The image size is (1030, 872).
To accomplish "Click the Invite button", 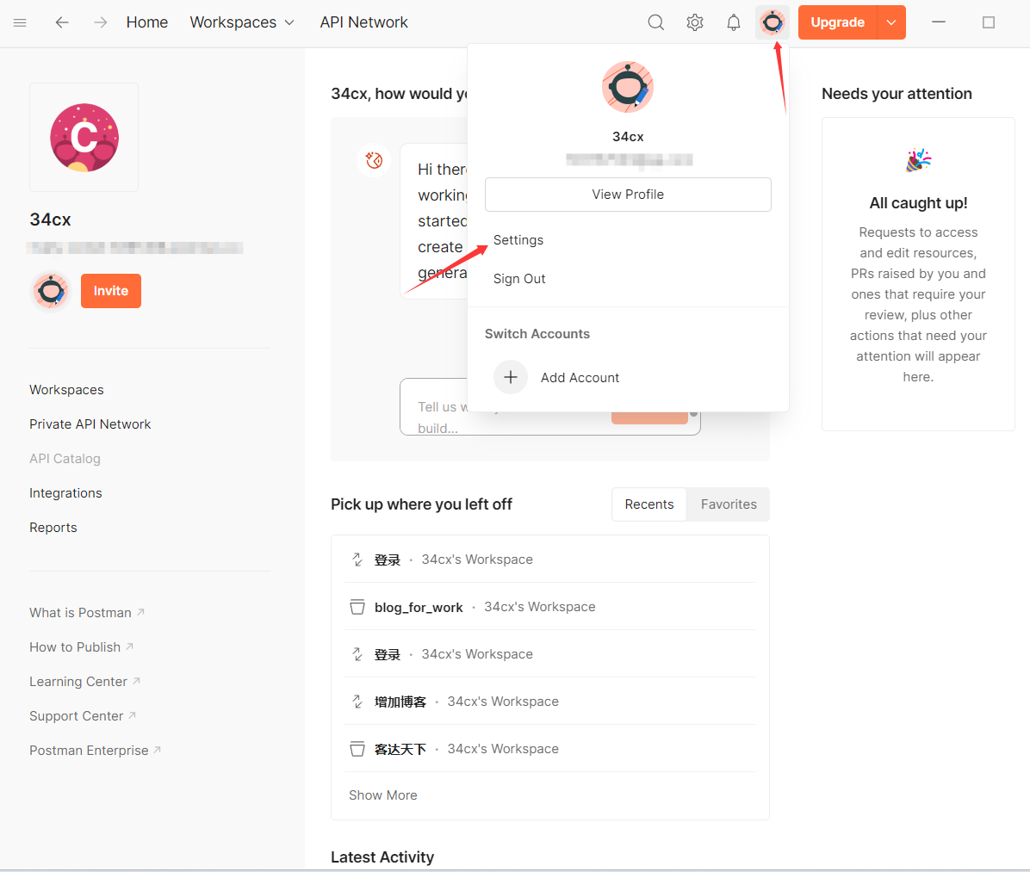I will pos(111,291).
